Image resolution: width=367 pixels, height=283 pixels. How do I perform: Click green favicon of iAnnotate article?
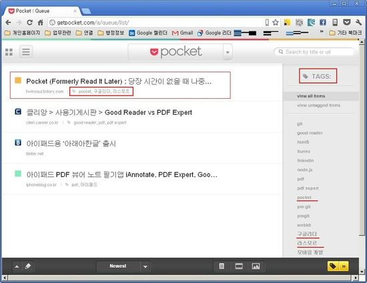pos(18,174)
